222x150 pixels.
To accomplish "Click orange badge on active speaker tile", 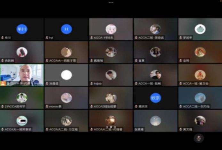I will click(x=3, y=83).
